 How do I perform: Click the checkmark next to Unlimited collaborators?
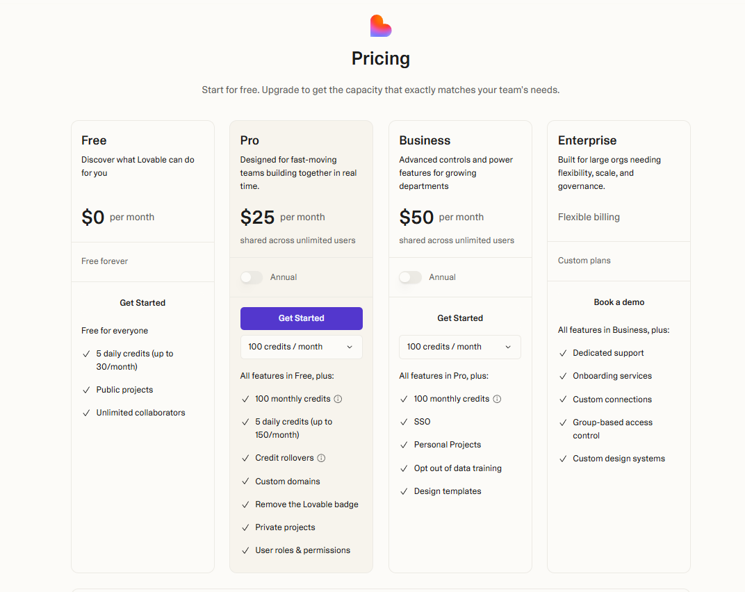tap(86, 412)
